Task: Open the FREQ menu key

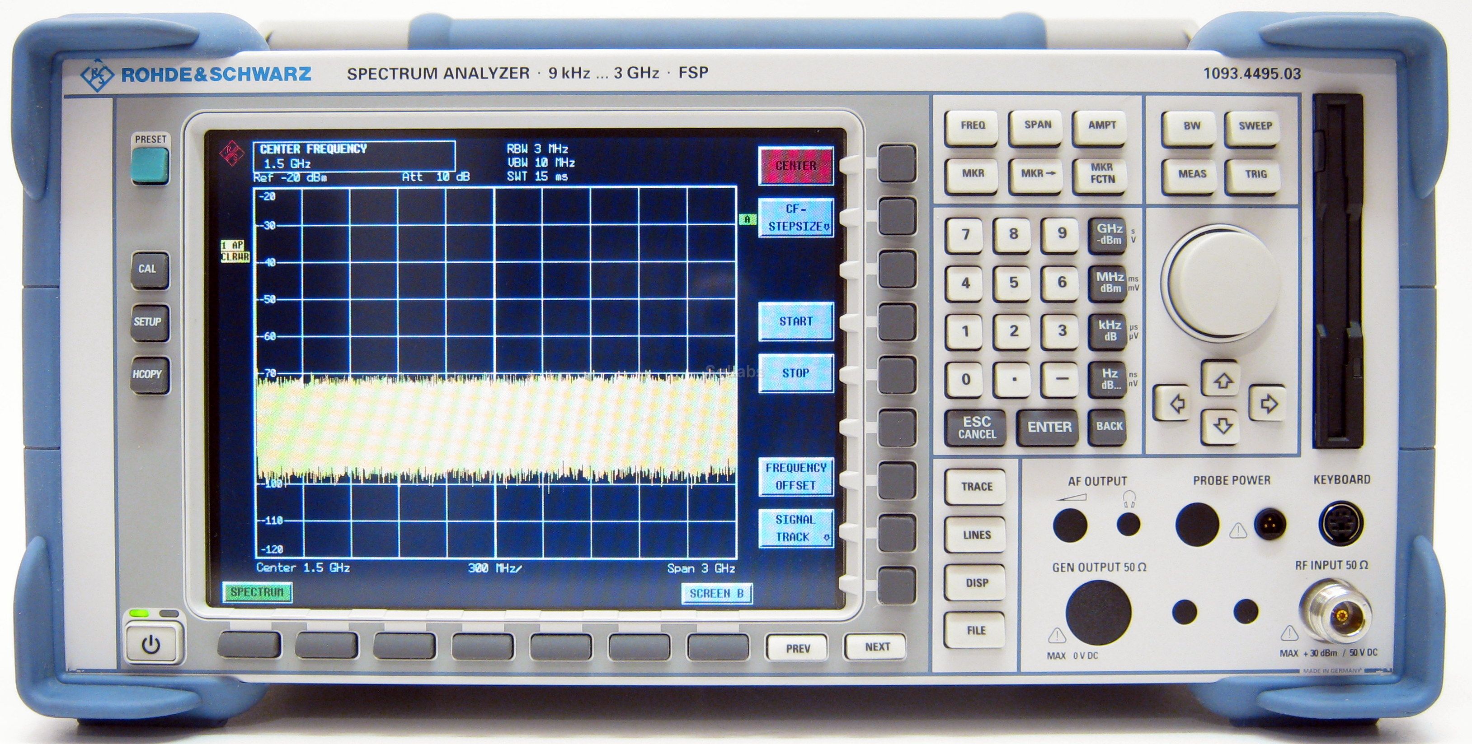Action: click(972, 126)
